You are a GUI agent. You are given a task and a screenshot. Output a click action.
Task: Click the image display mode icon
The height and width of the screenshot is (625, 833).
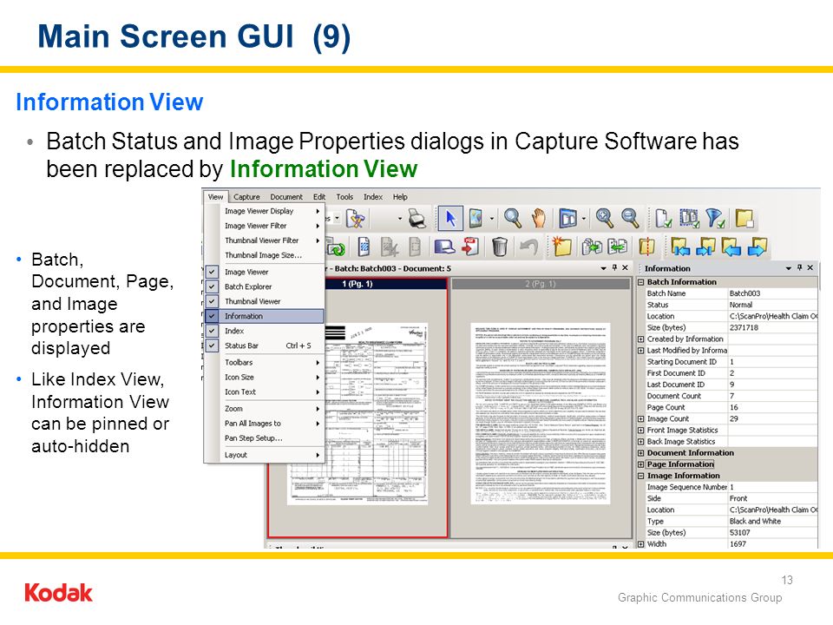(x=476, y=219)
